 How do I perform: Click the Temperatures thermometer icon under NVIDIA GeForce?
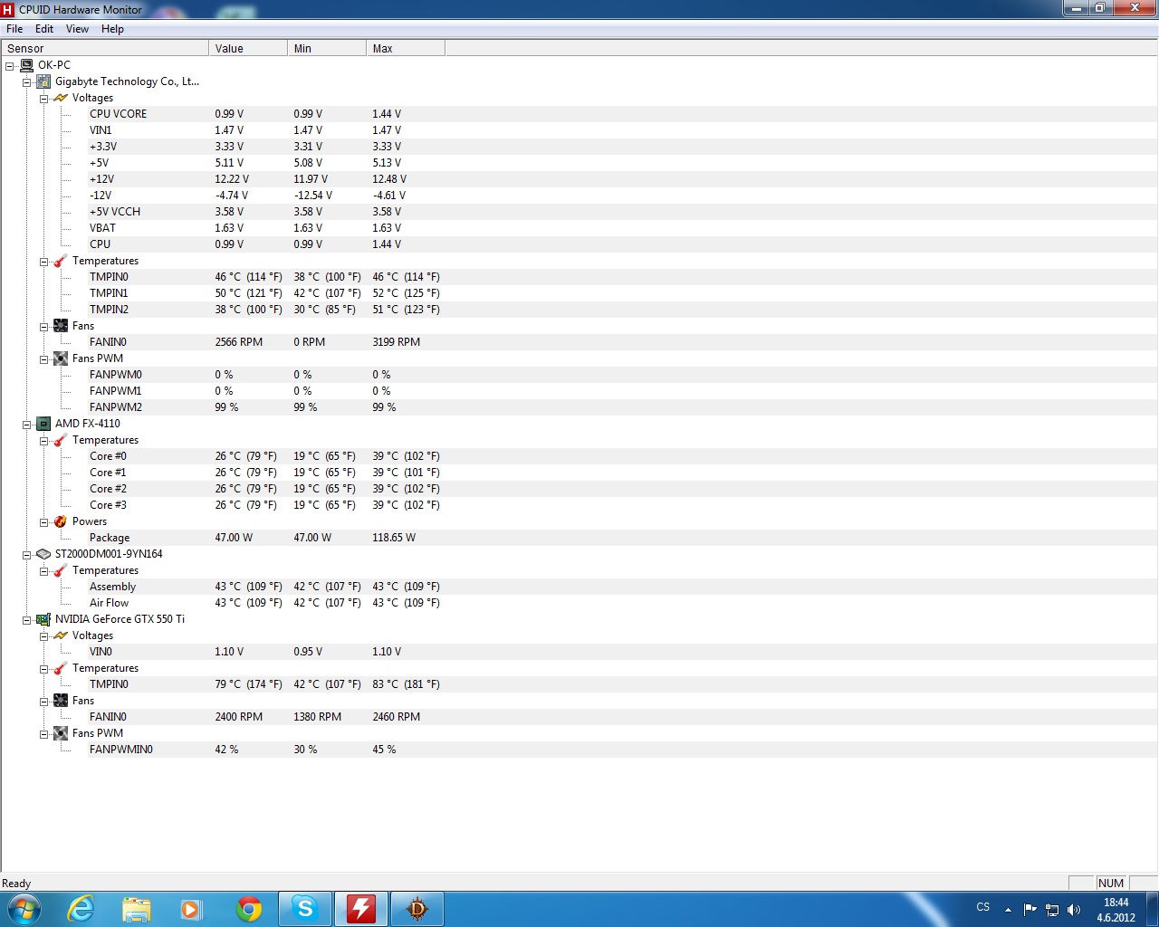point(61,668)
